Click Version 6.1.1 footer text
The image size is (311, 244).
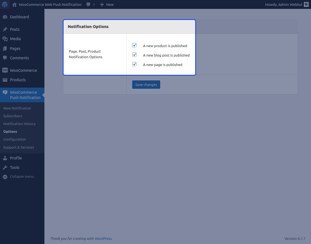pyautogui.click(x=295, y=238)
